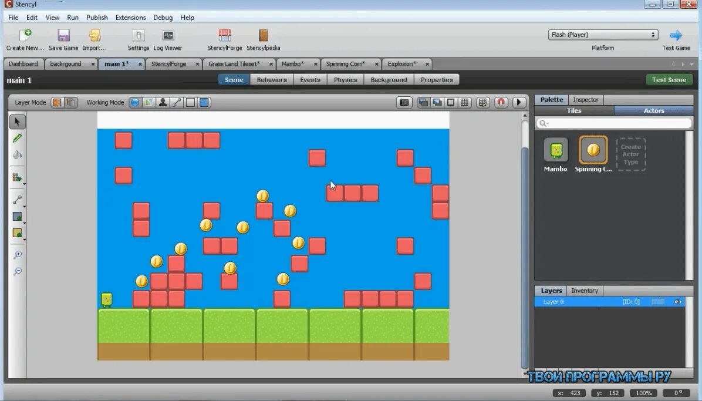Screen dimensions: 702x401
Task: Click the scene vertical scrollbar
Action: pos(525,258)
